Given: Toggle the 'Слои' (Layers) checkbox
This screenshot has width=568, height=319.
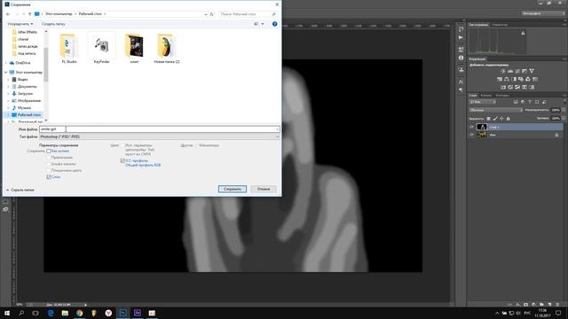Looking at the screenshot, I should point(48,177).
